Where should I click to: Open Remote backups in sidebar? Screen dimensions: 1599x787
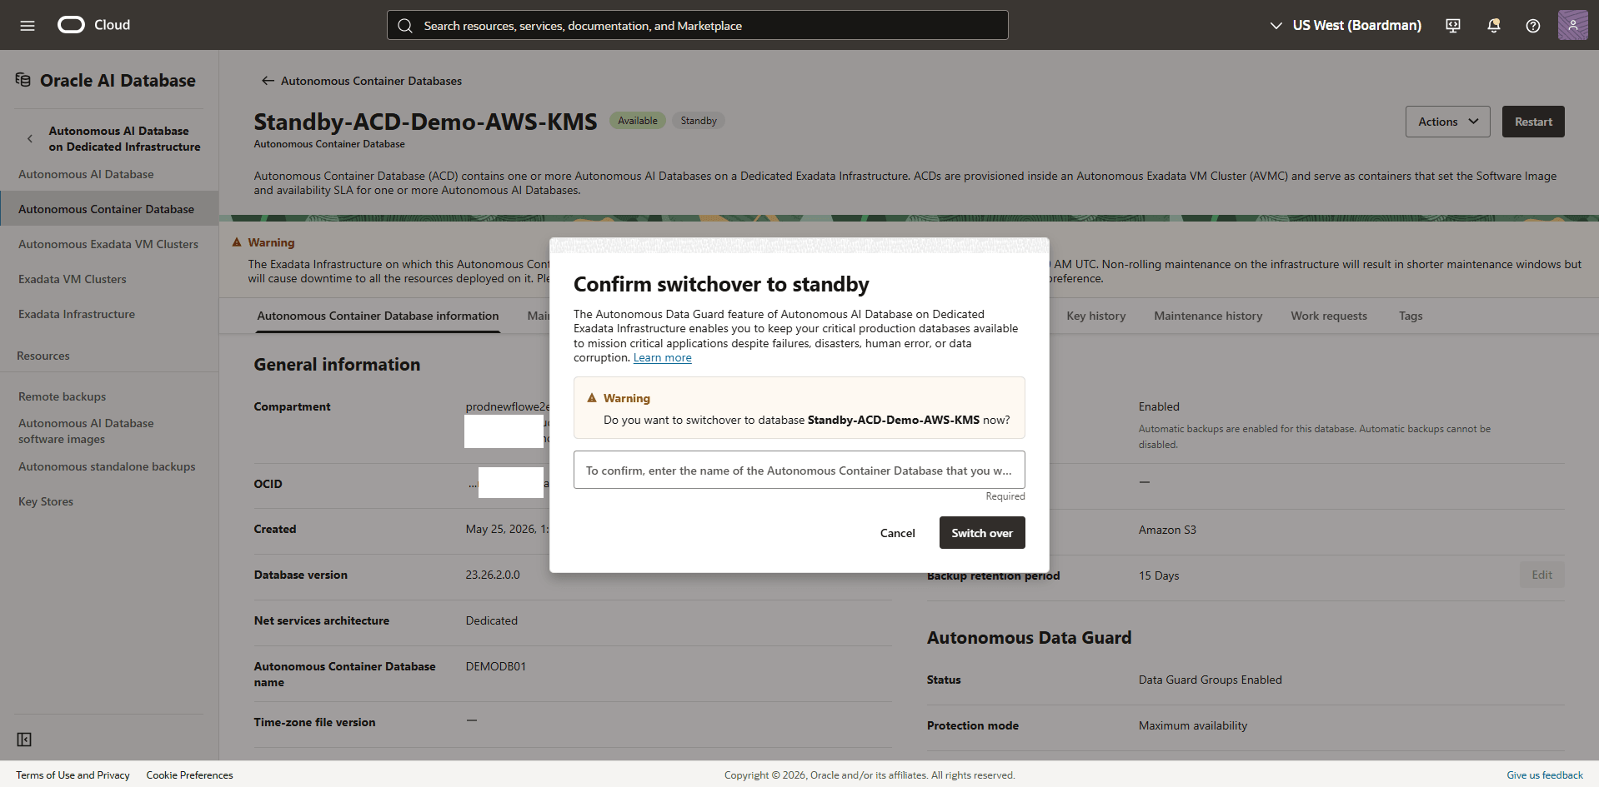(x=63, y=396)
